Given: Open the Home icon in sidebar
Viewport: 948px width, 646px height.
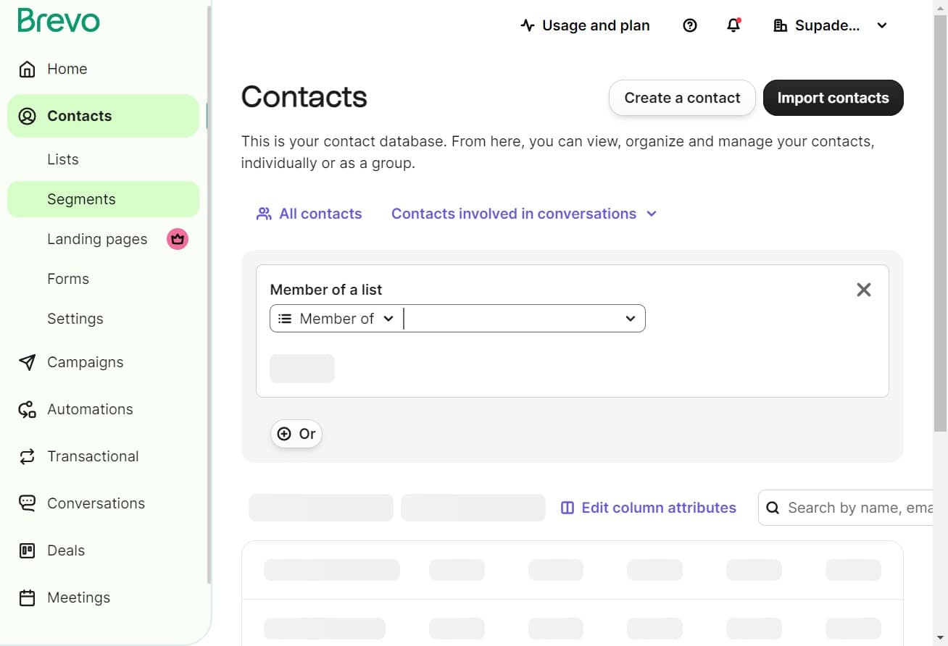Looking at the screenshot, I should tap(26, 68).
